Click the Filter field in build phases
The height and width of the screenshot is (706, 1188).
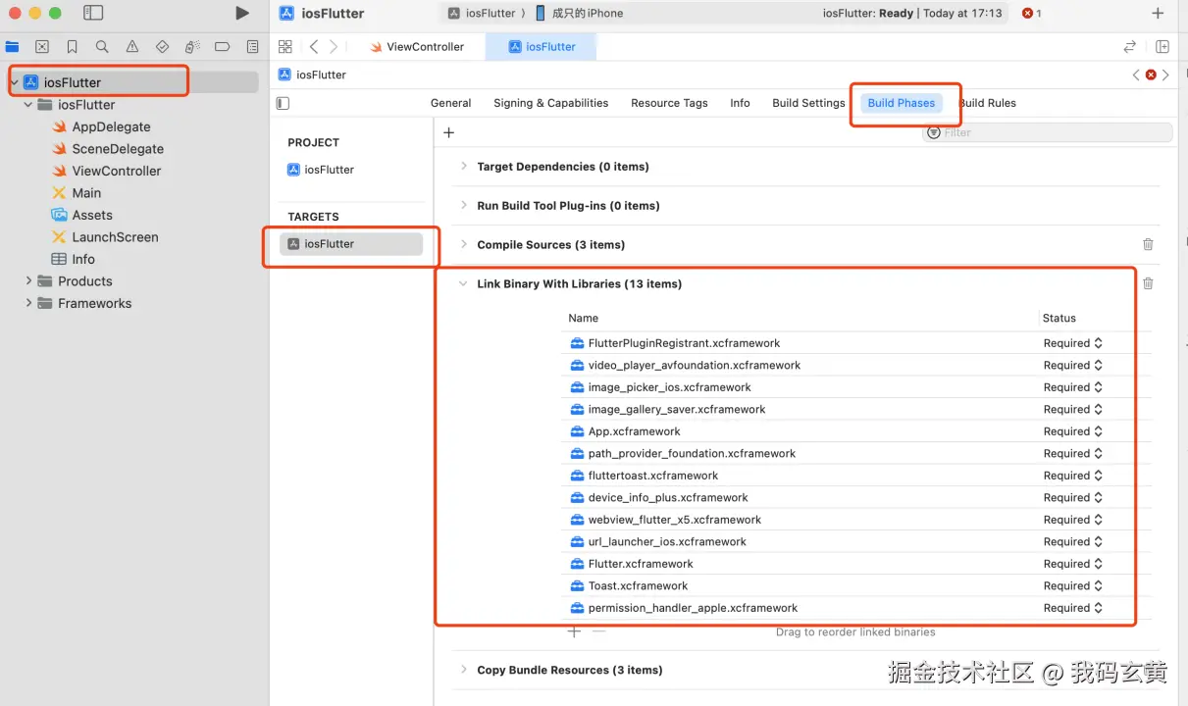pos(1048,132)
